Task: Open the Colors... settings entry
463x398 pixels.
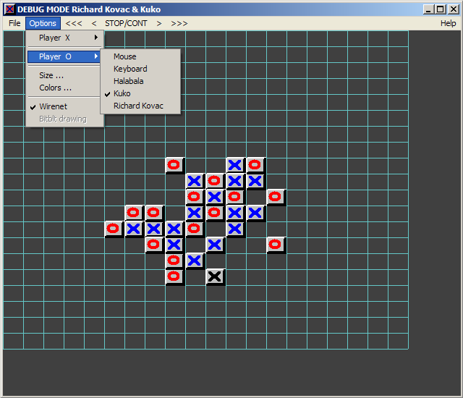Action: (55, 88)
